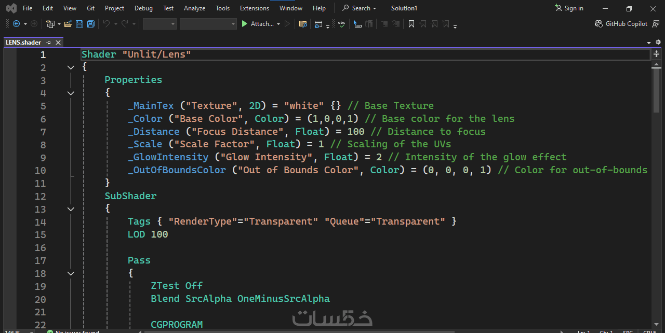Open the Extensions menu
665x333 pixels.
(255, 8)
